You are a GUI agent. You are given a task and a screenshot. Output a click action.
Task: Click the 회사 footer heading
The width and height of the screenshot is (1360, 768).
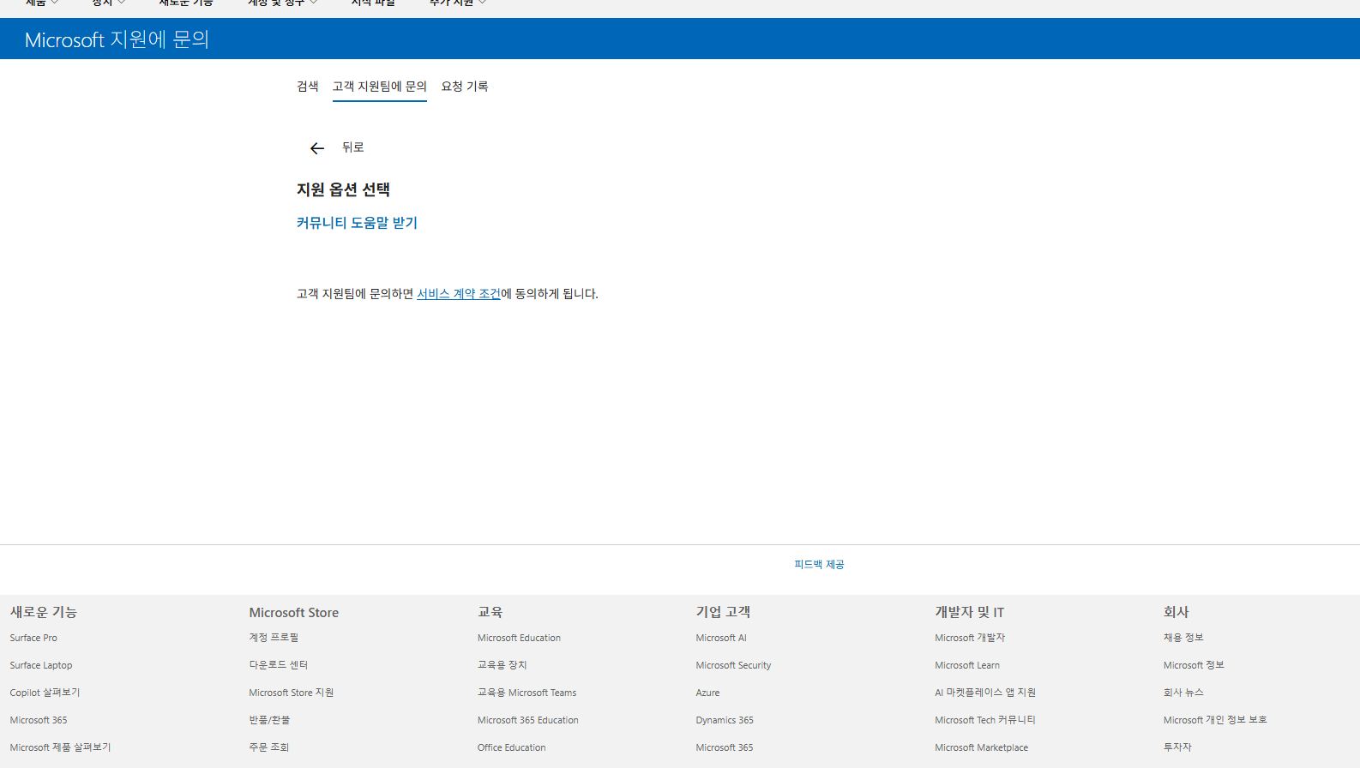1176,612
